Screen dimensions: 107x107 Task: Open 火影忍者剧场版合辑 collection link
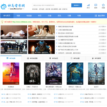65,30
